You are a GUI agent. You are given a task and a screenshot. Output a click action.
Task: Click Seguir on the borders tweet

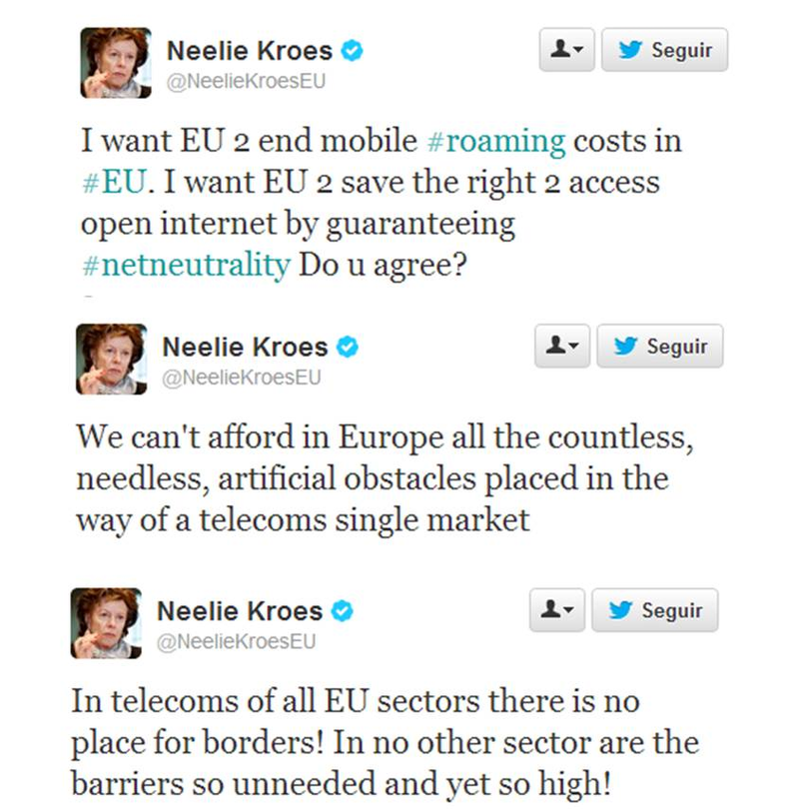(655, 610)
